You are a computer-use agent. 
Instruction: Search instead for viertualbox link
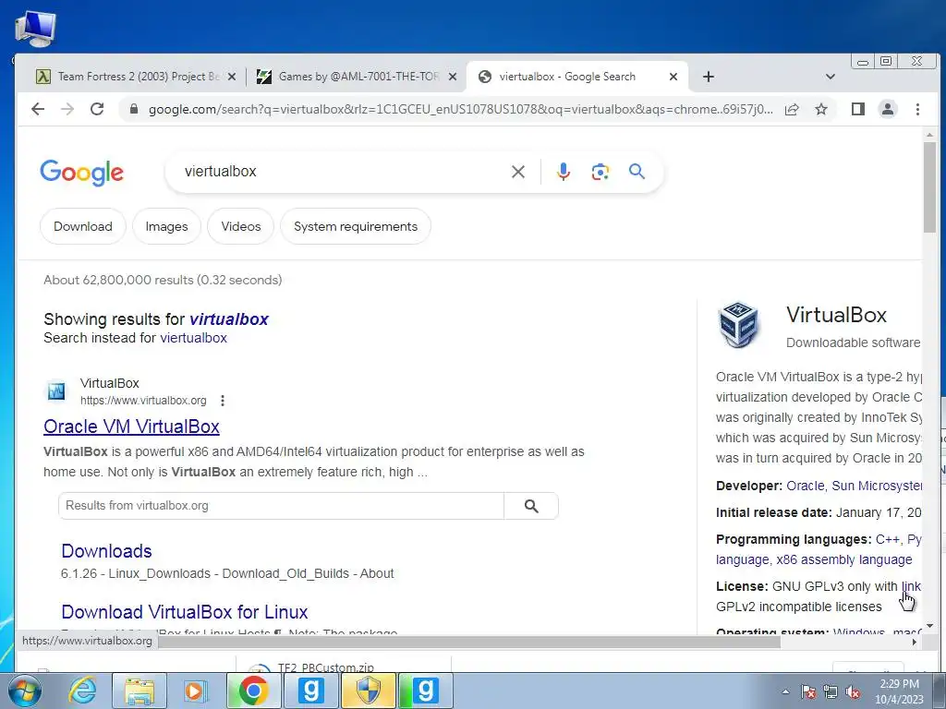[193, 338]
